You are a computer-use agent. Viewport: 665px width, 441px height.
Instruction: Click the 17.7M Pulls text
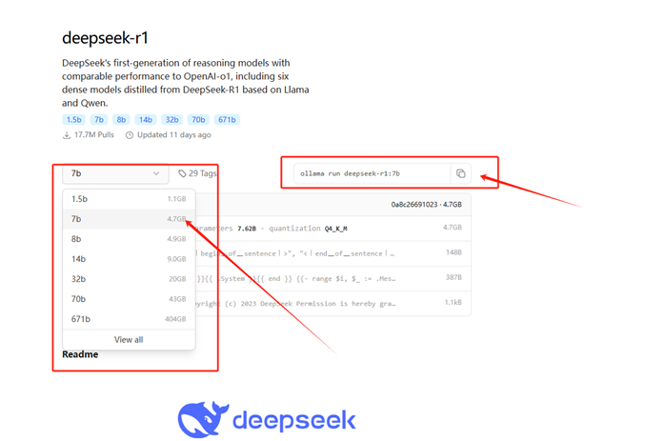coord(94,135)
